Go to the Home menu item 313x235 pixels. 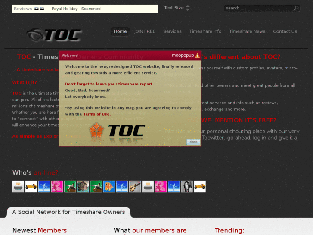[x=120, y=31]
